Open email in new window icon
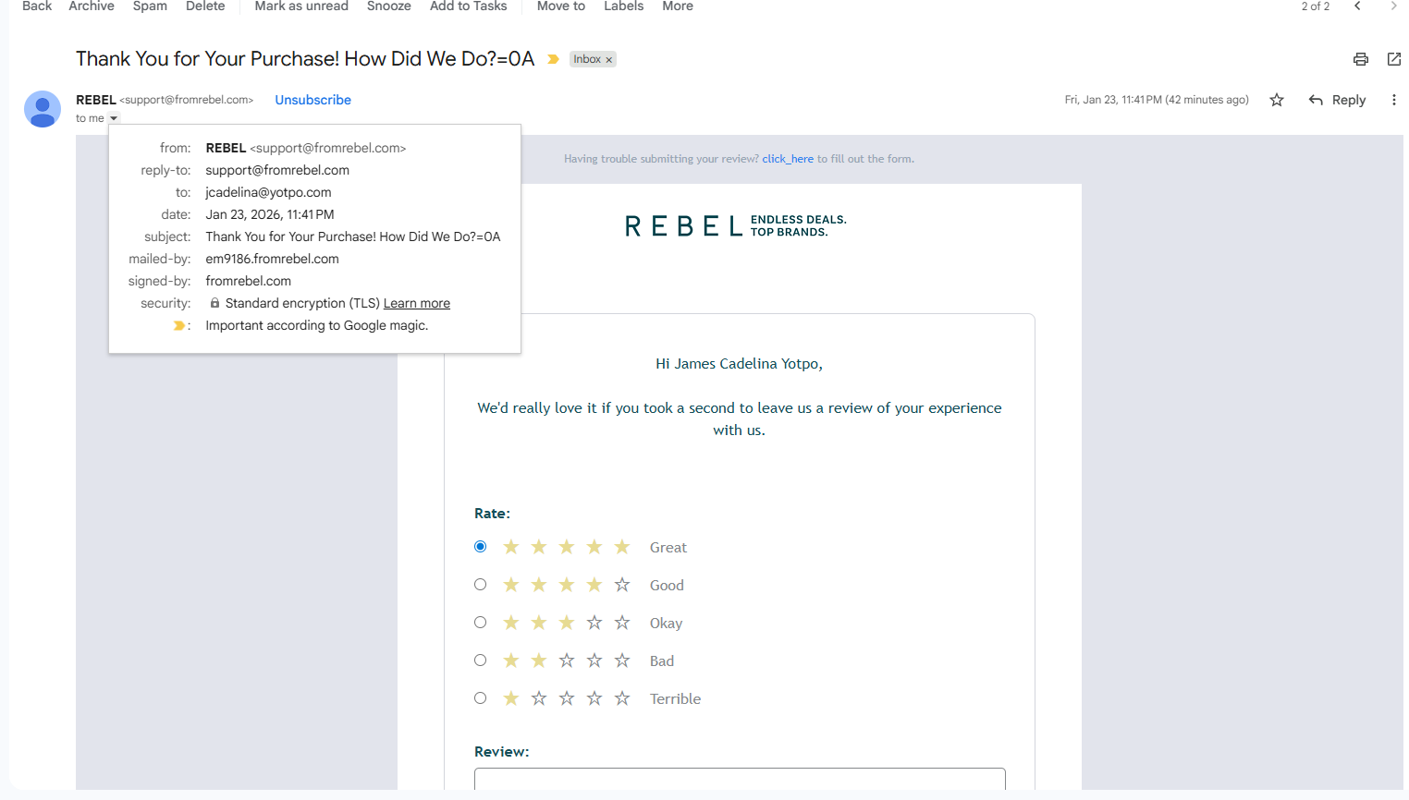The height and width of the screenshot is (800, 1409). point(1393,59)
